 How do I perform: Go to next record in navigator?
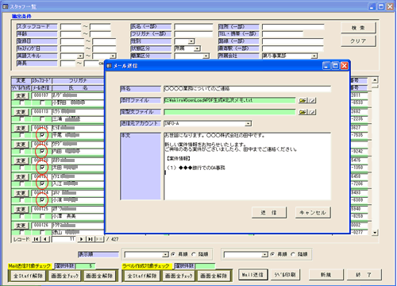[x=82, y=239]
